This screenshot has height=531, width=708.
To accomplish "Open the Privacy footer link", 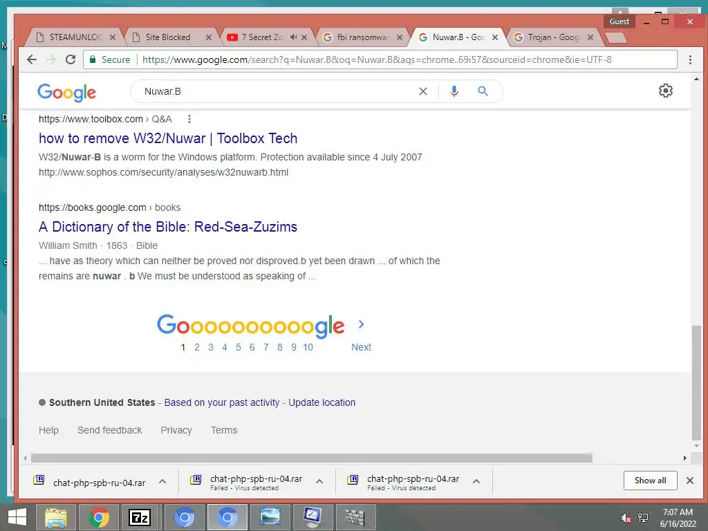I will coord(176,430).
